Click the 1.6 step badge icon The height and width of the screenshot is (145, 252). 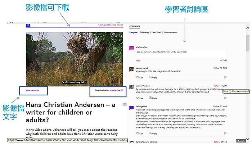28,25
